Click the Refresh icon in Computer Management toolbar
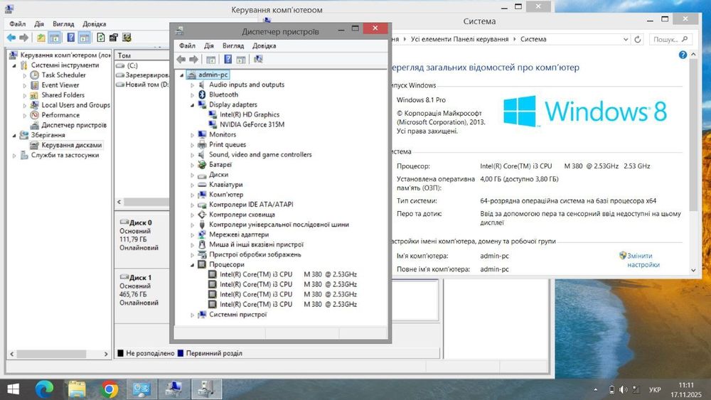 [101, 38]
